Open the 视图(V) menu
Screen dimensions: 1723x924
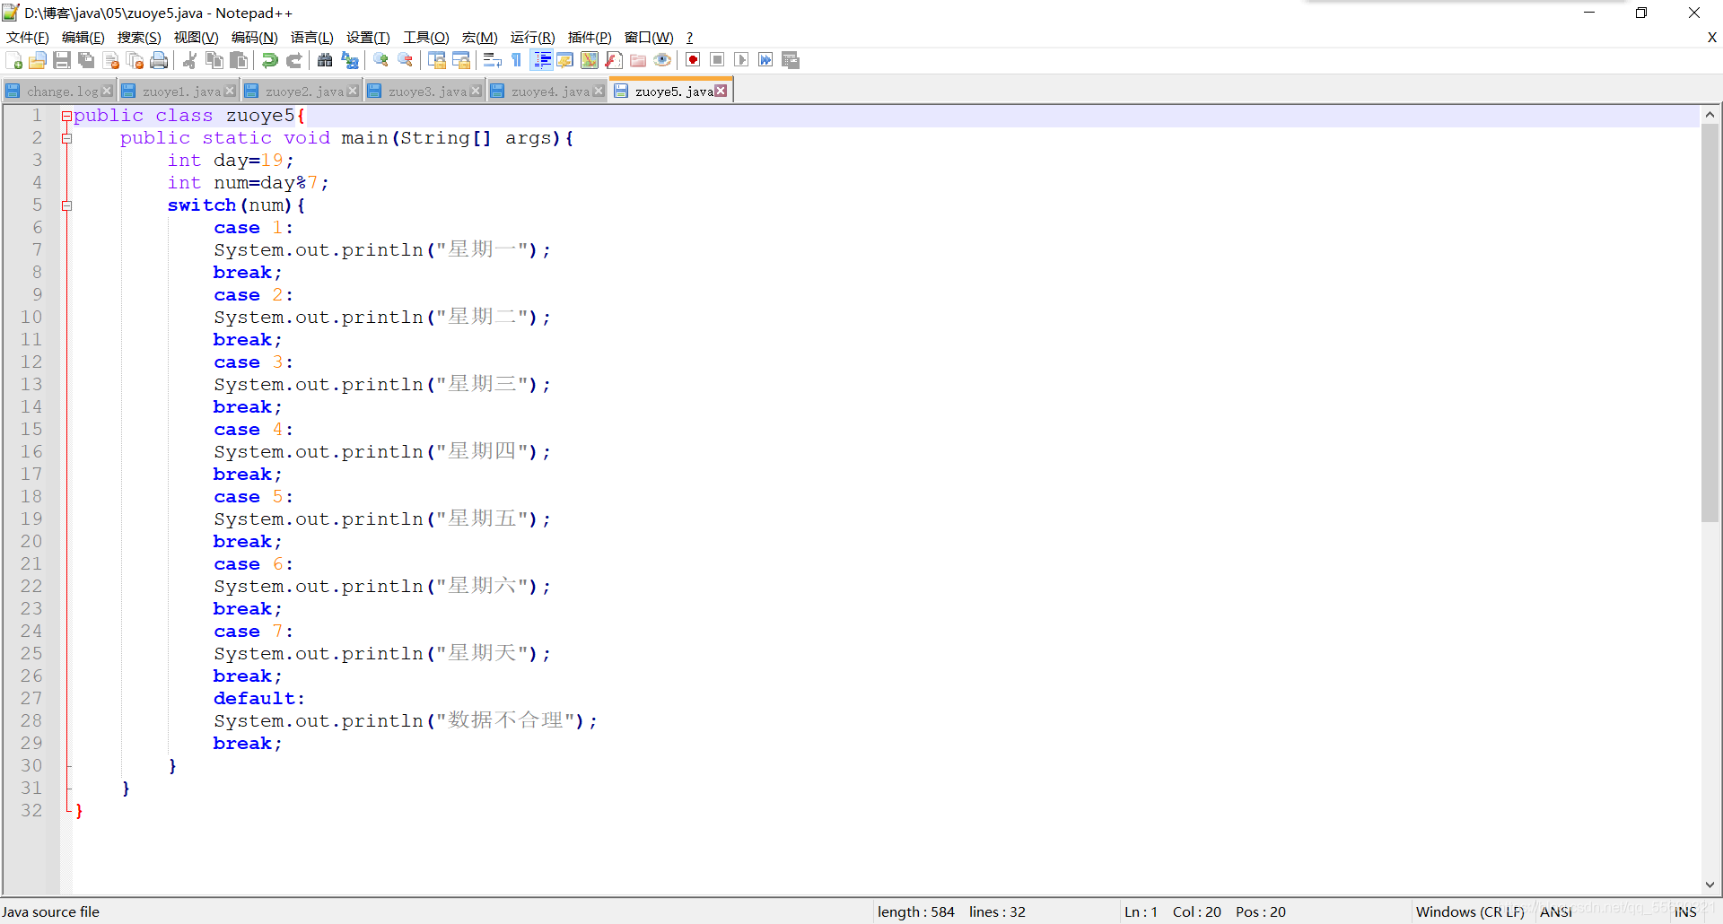196,38
